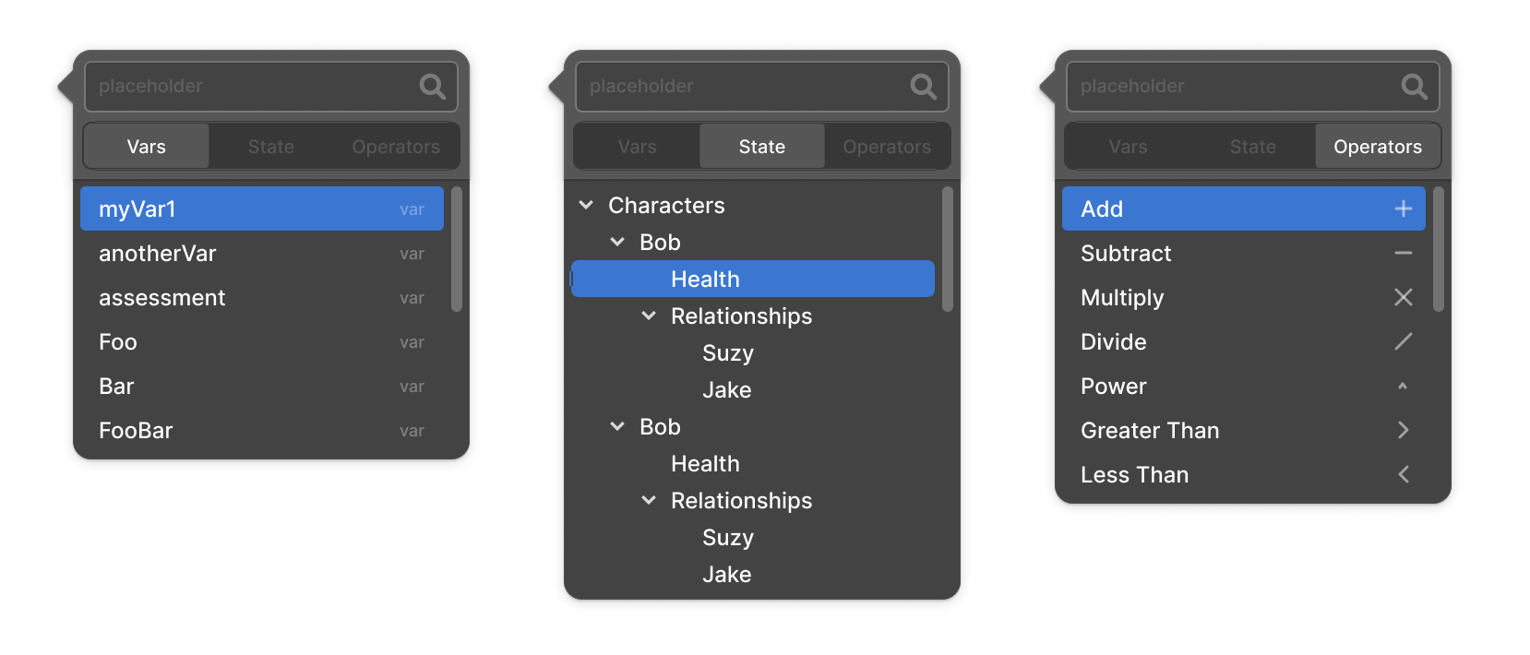This screenshot has width=1530, height=655.
Task: Select the plus icon next to Add
Action: (x=1403, y=208)
